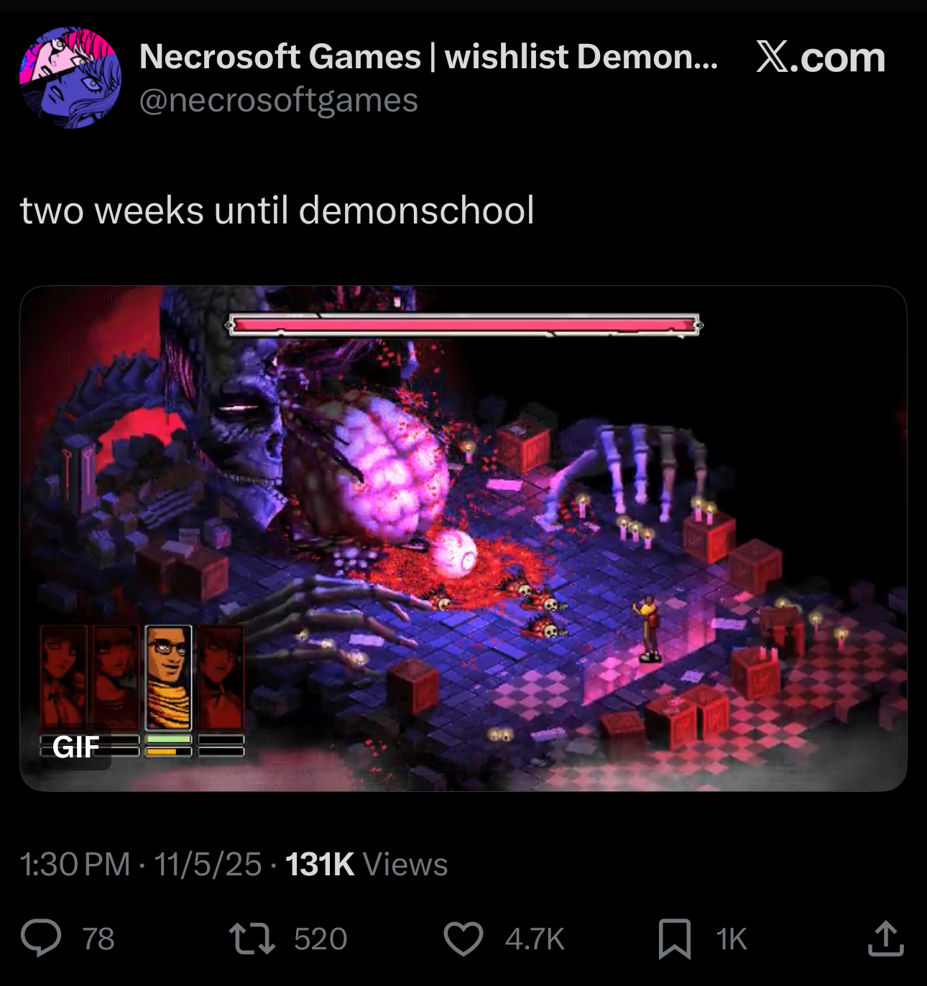Click the X.com logo
This screenshot has height=986, width=927.
coord(821,57)
